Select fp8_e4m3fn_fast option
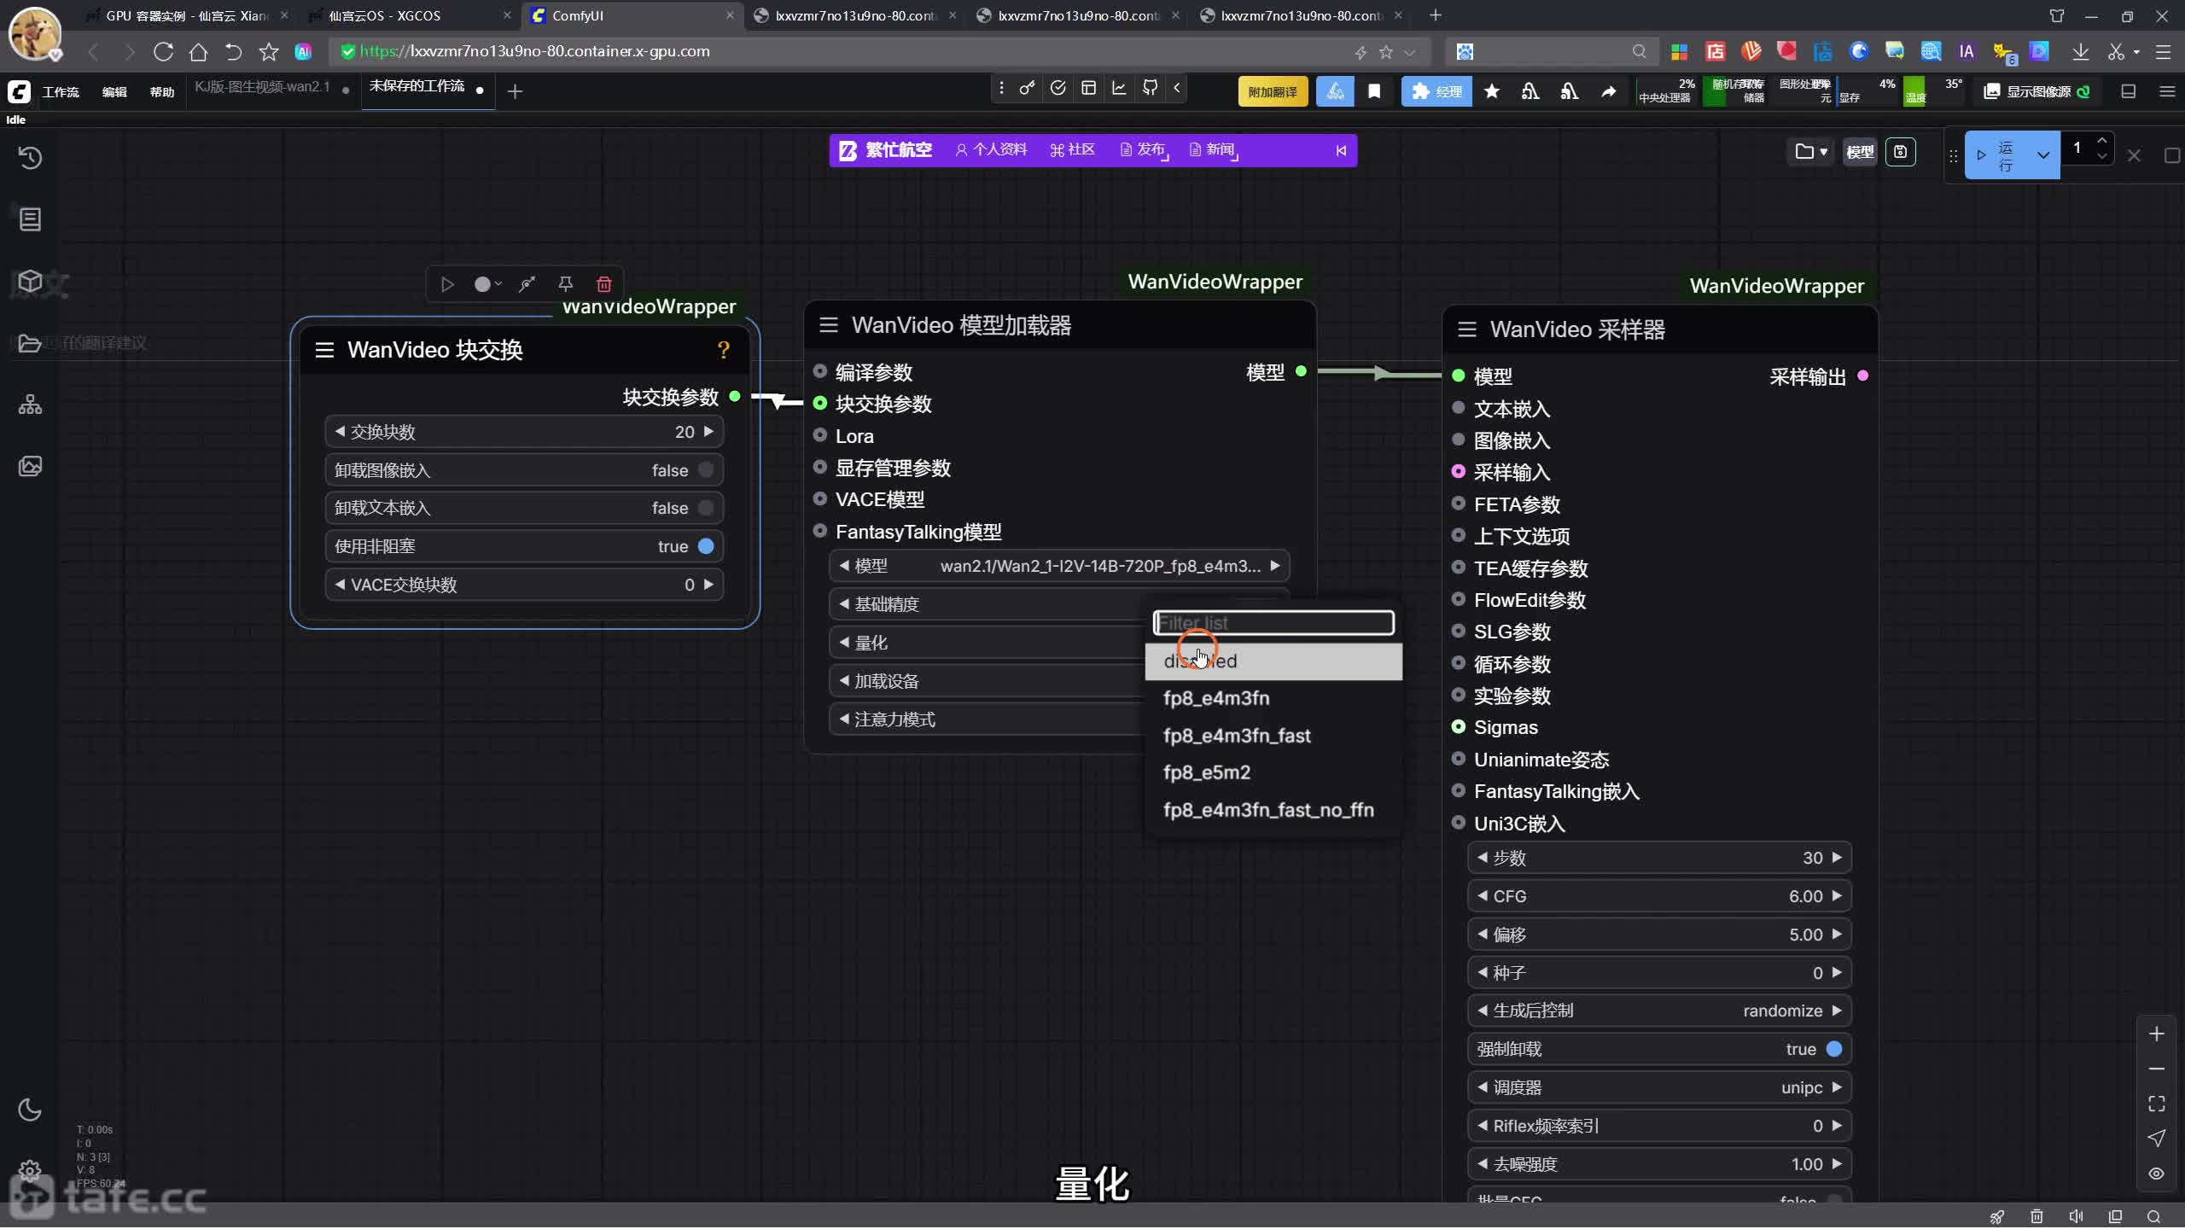The height and width of the screenshot is (1229, 2185). 1273,736
